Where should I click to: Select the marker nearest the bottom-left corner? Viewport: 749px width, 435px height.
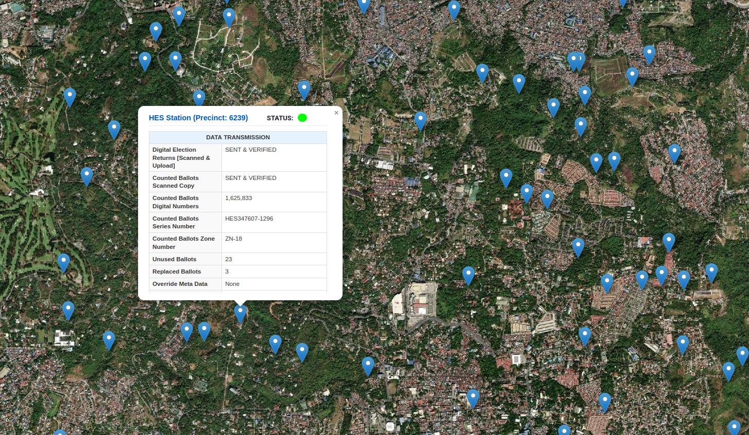point(60,433)
